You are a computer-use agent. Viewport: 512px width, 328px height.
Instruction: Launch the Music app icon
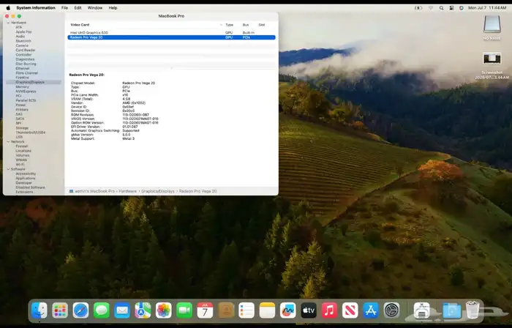[329, 310]
